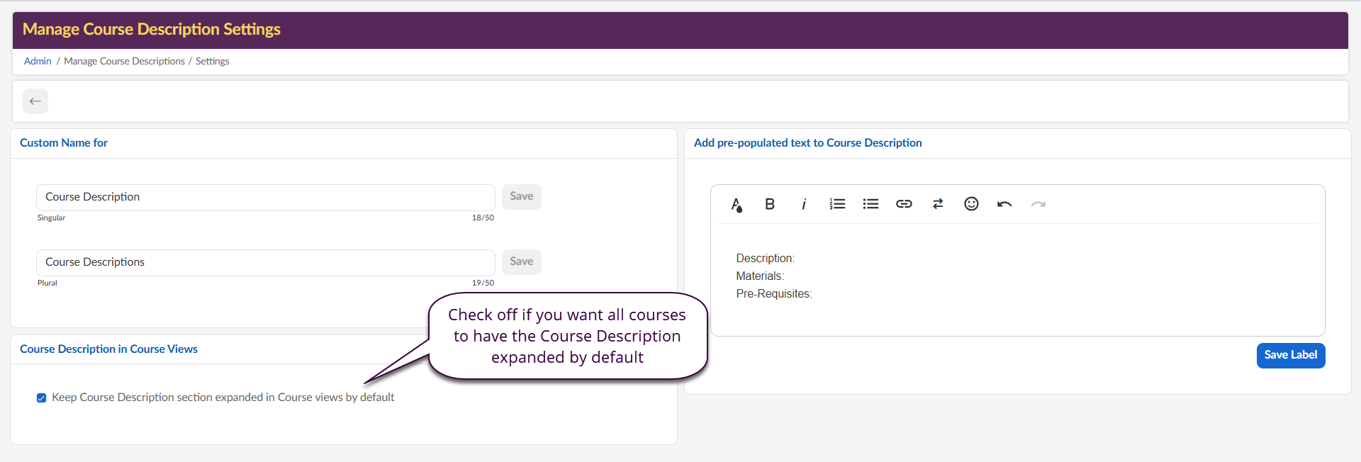The height and width of the screenshot is (462, 1361).
Task: Click the pre-populated text area after Pre-Requisites
Action: click(922, 294)
